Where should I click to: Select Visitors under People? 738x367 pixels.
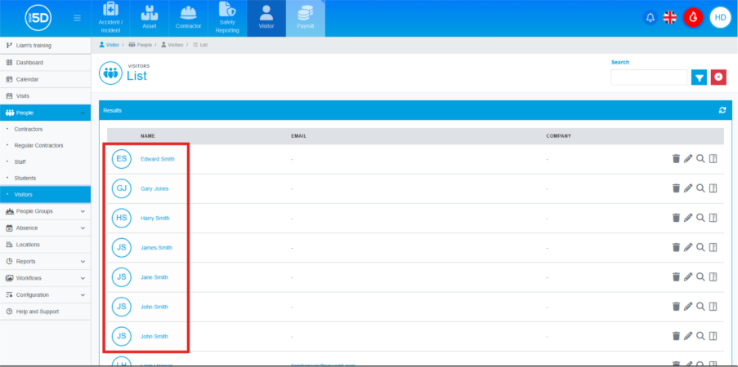coord(45,194)
